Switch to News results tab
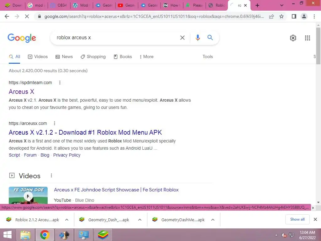This screenshot has height=241, width=321. 64,57
